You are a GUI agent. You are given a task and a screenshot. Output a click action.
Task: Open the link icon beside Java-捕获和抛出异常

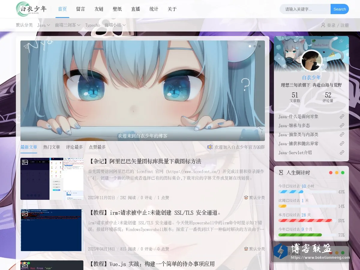tap(342, 143)
